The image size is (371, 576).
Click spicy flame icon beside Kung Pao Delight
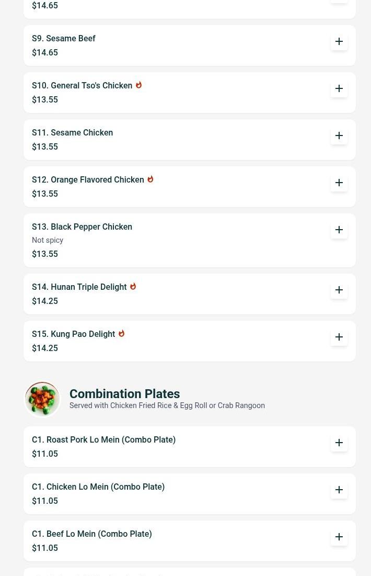121,334
